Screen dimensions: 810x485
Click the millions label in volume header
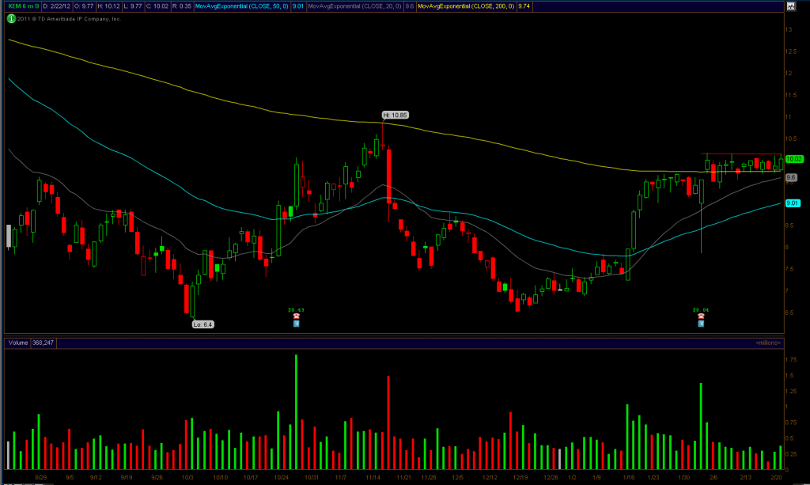pos(768,343)
